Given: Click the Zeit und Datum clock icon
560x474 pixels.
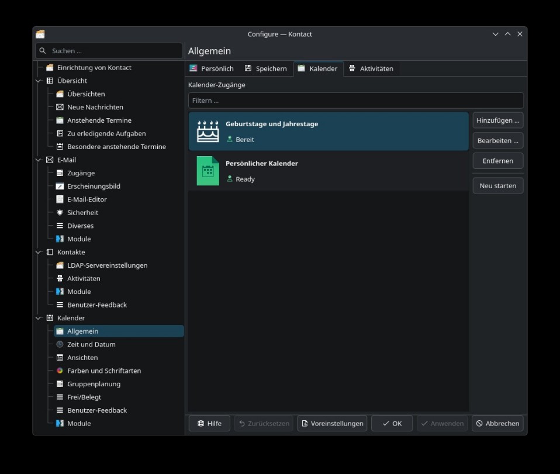Looking at the screenshot, I should (60, 344).
